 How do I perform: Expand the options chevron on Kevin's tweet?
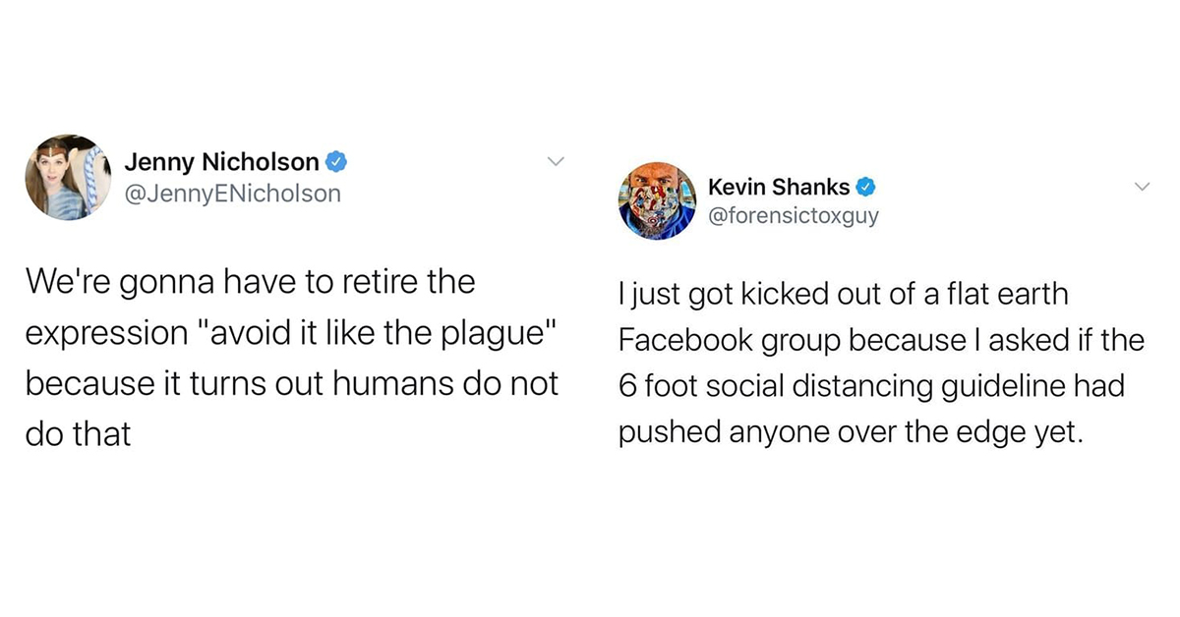pos(1144,186)
